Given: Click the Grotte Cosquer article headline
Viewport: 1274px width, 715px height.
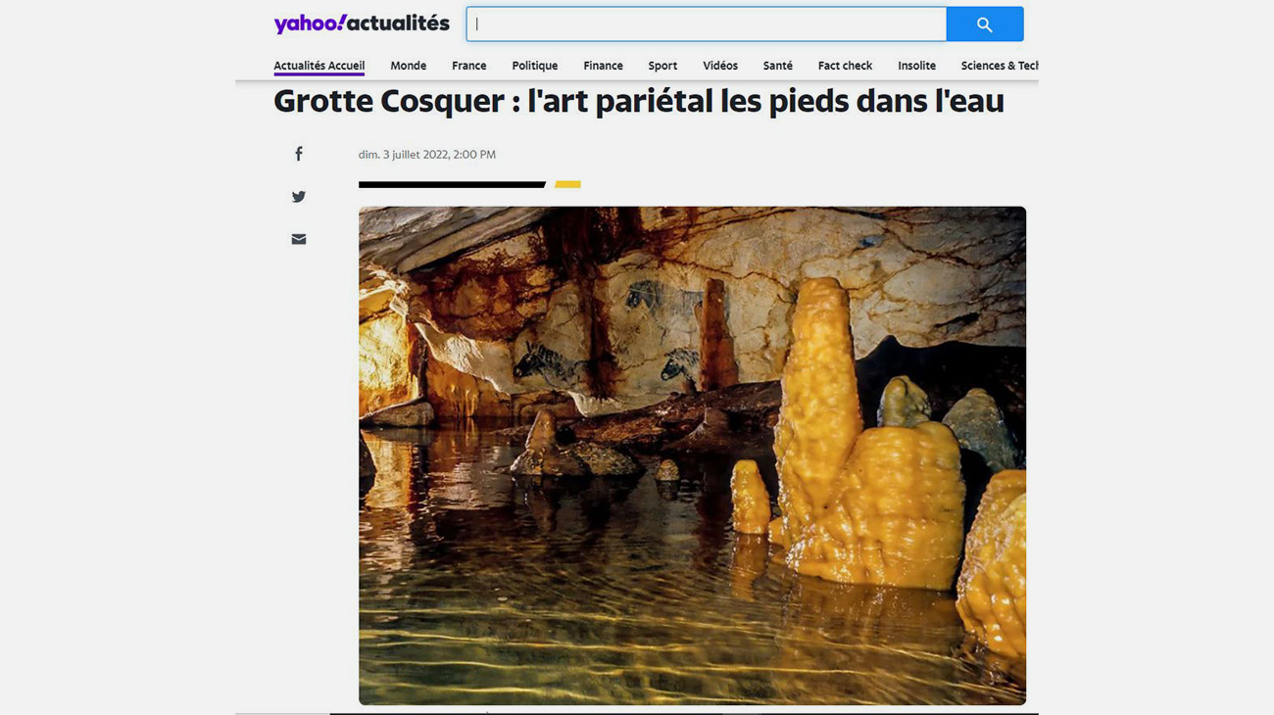Looking at the screenshot, I should click(x=639, y=101).
